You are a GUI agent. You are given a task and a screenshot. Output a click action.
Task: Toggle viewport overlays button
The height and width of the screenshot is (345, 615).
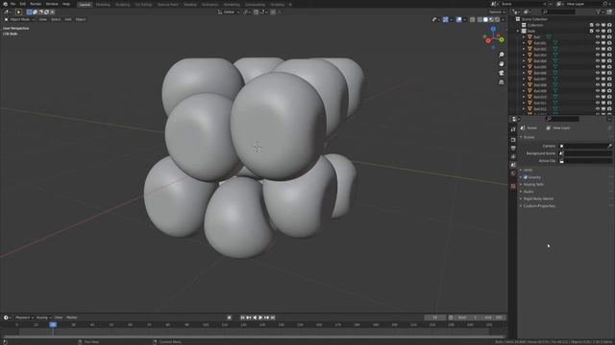click(459, 19)
